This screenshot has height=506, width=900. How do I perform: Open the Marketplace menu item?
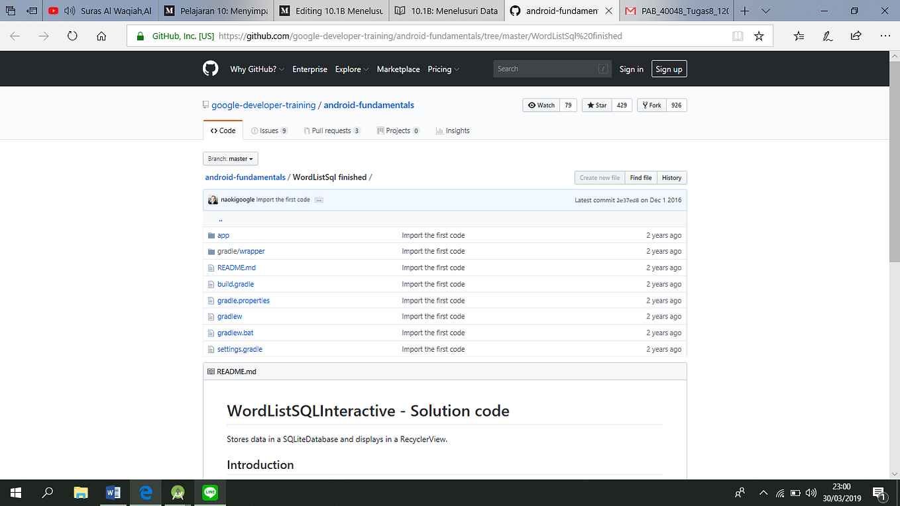coord(398,69)
